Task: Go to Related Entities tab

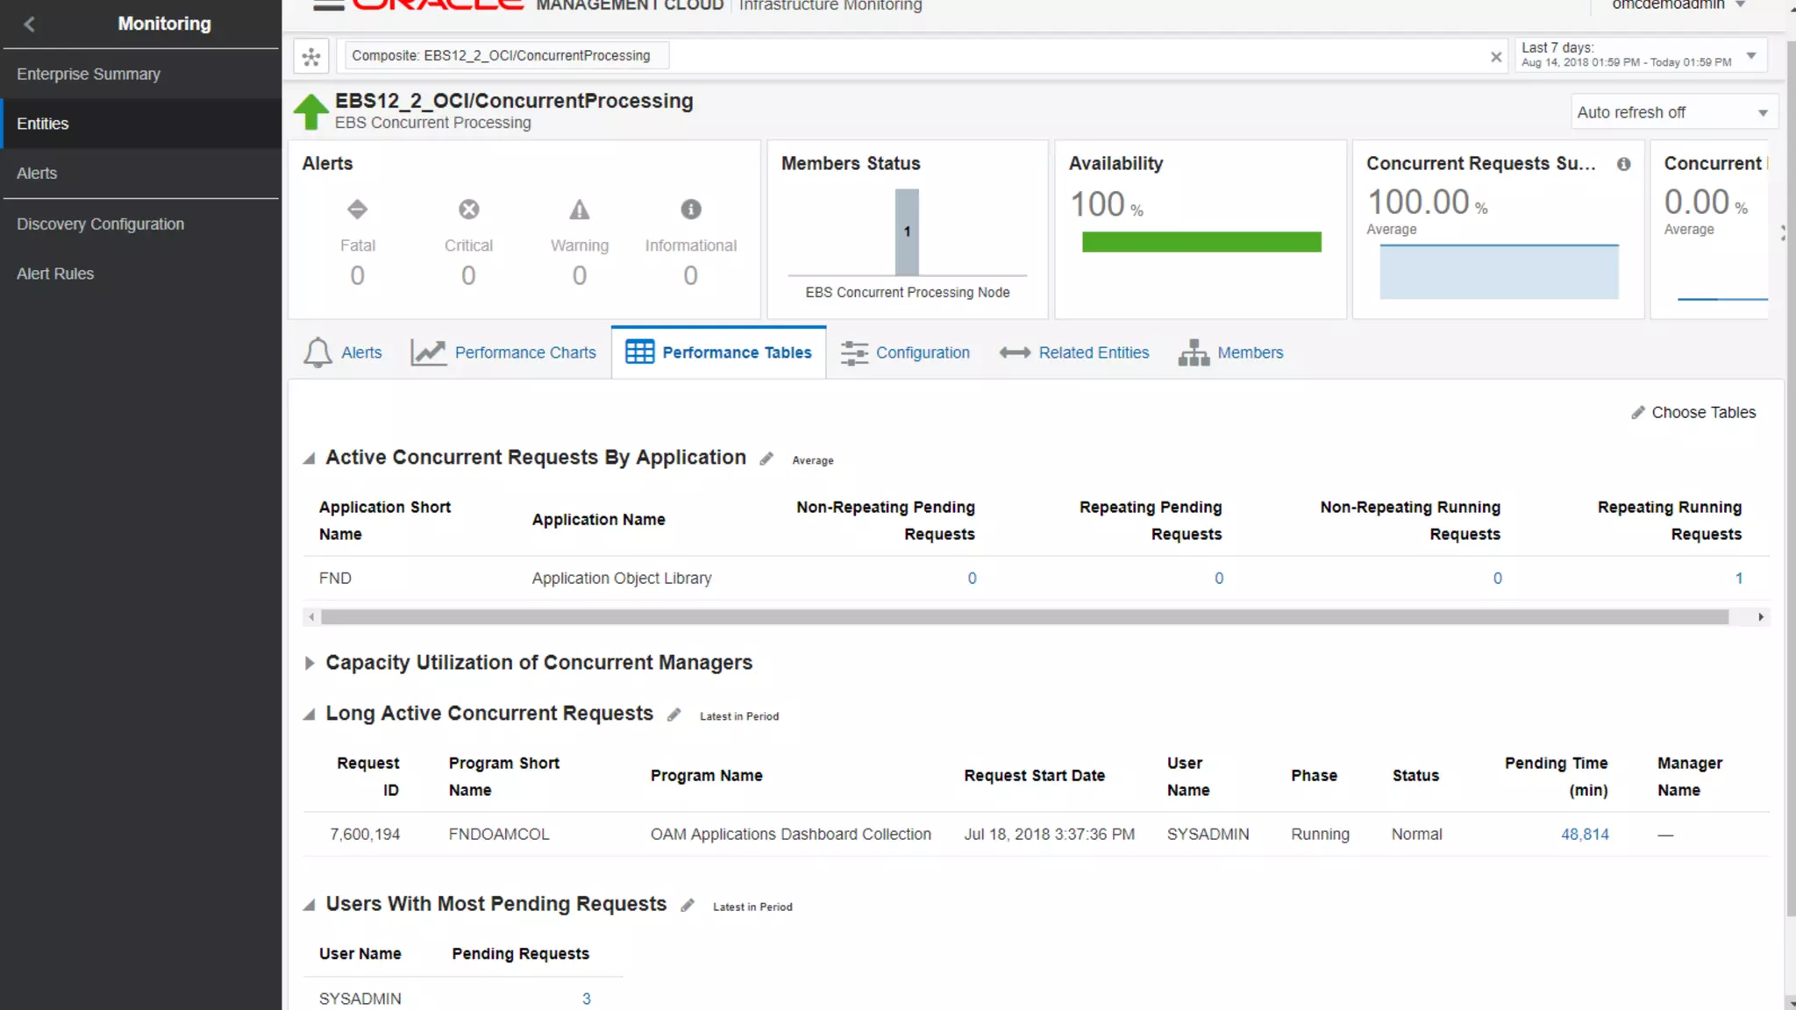Action: pyautogui.click(x=1074, y=352)
